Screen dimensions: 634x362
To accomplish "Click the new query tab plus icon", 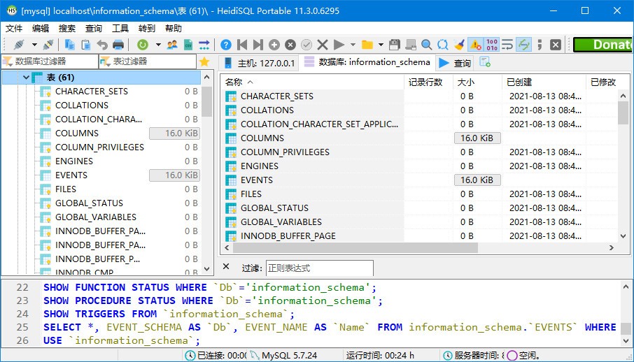I will [x=485, y=62].
